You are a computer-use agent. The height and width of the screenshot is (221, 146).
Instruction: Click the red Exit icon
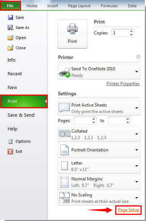11,151
